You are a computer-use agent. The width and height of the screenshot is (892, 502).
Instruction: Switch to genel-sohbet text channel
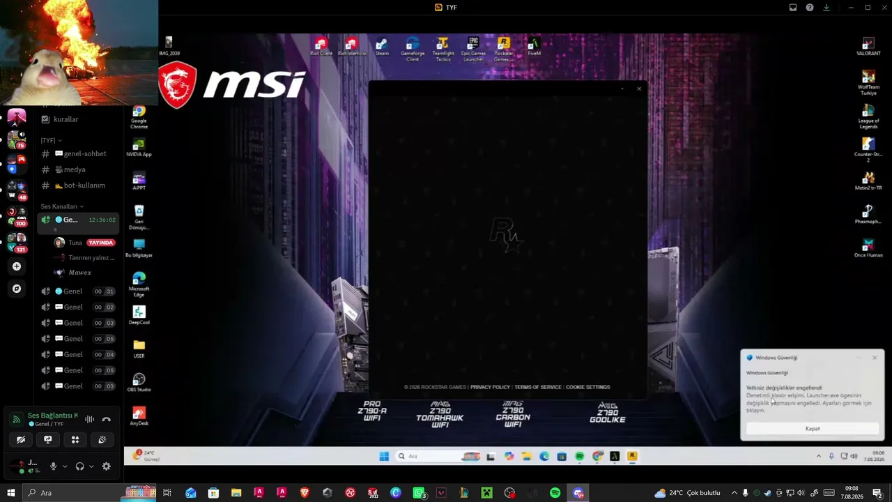[x=77, y=153]
